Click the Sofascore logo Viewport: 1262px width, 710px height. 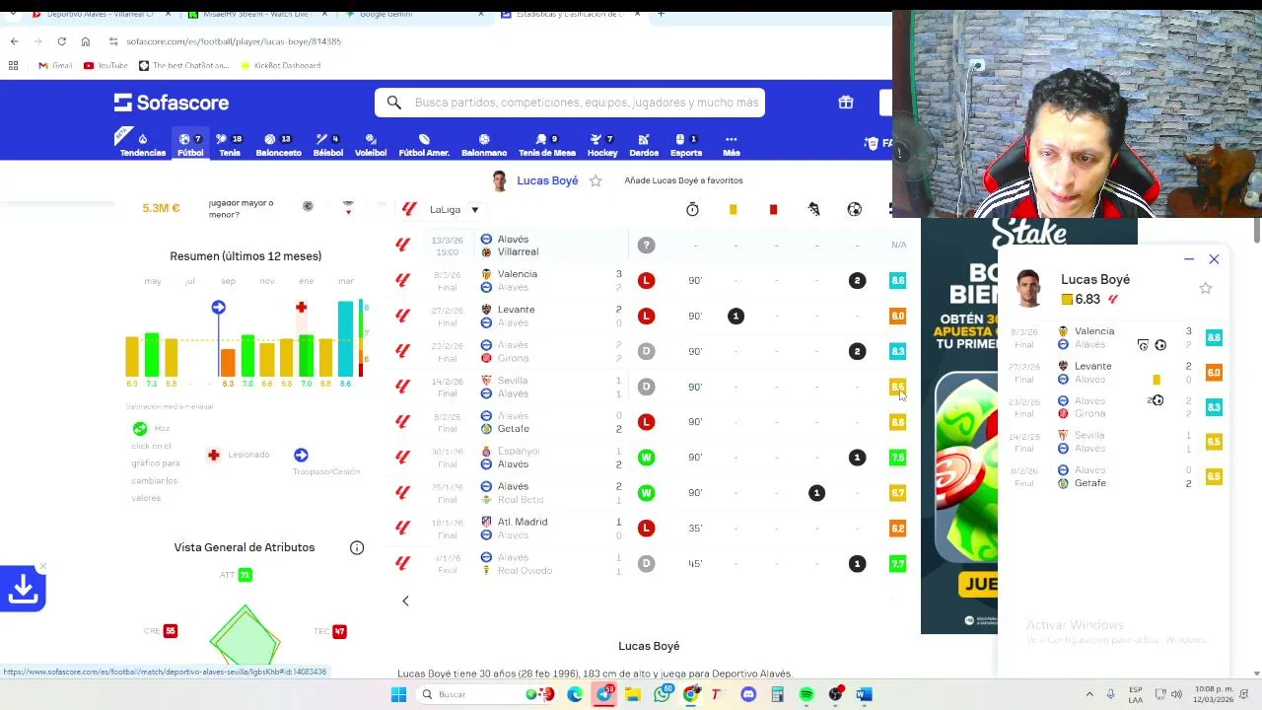click(172, 103)
